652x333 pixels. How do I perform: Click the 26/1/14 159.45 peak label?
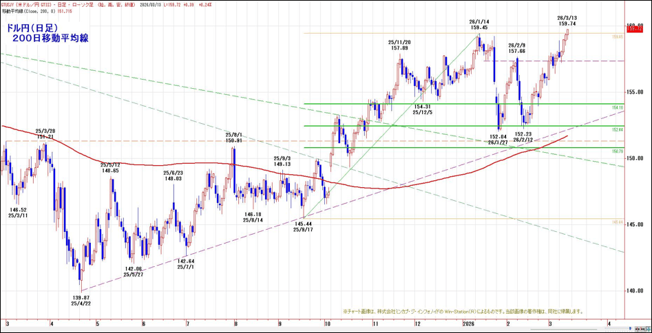coord(479,24)
